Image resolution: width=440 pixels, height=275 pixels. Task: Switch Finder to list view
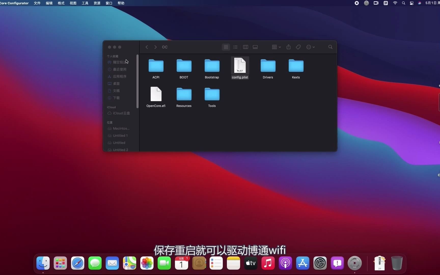[235, 47]
